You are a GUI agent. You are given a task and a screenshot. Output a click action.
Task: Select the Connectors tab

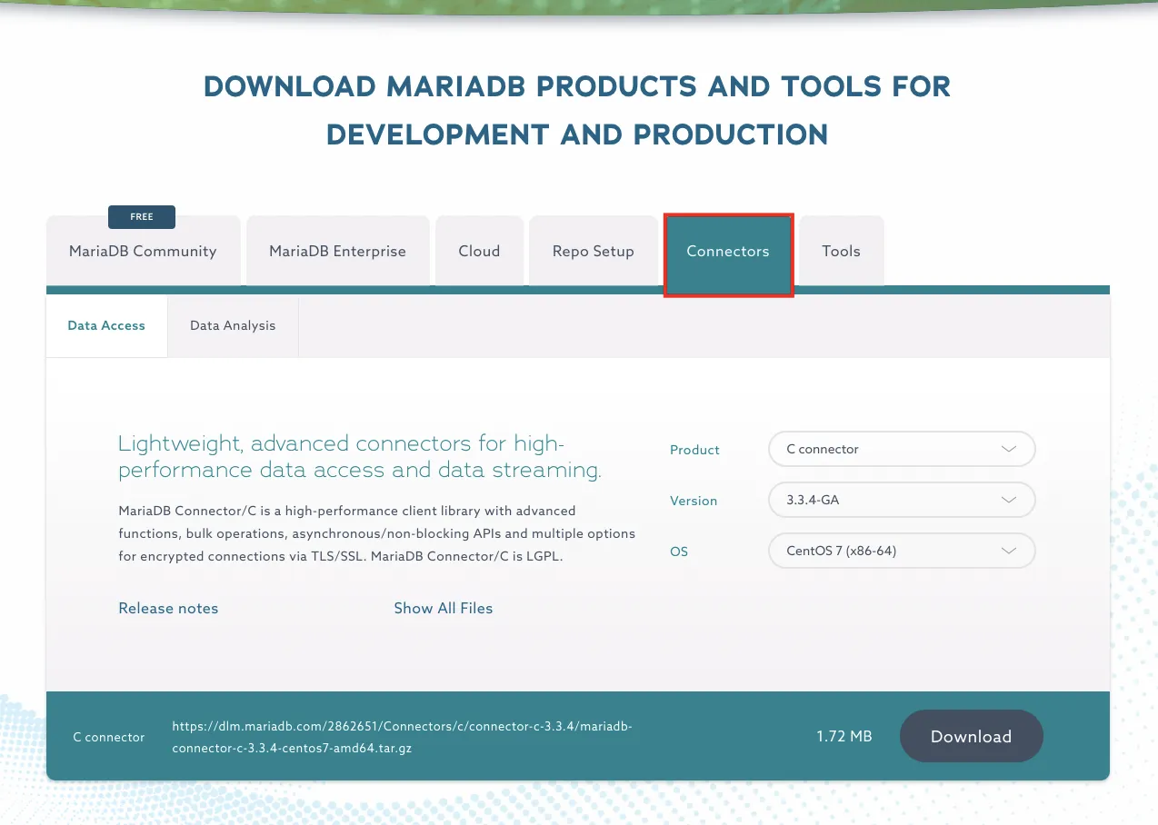[728, 254]
